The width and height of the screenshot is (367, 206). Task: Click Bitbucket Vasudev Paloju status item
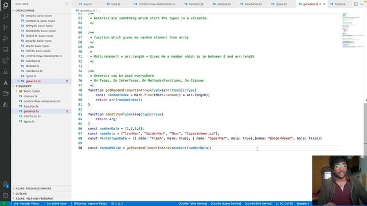pyautogui.click(x=89, y=204)
